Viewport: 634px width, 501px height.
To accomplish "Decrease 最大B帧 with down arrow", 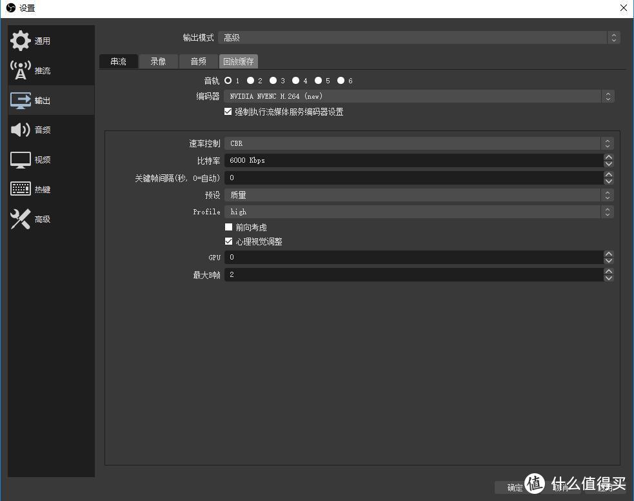I will point(609,278).
